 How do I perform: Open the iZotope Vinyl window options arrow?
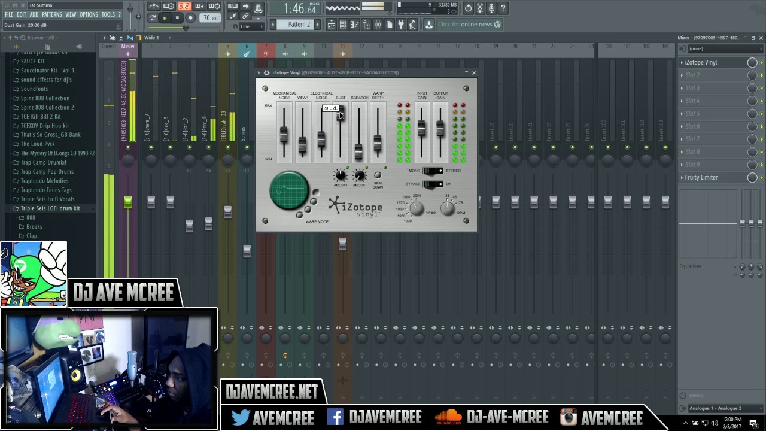click(259, 72)
